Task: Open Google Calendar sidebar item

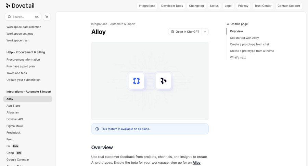Action: pyautogui.click(x=18, y=160)
